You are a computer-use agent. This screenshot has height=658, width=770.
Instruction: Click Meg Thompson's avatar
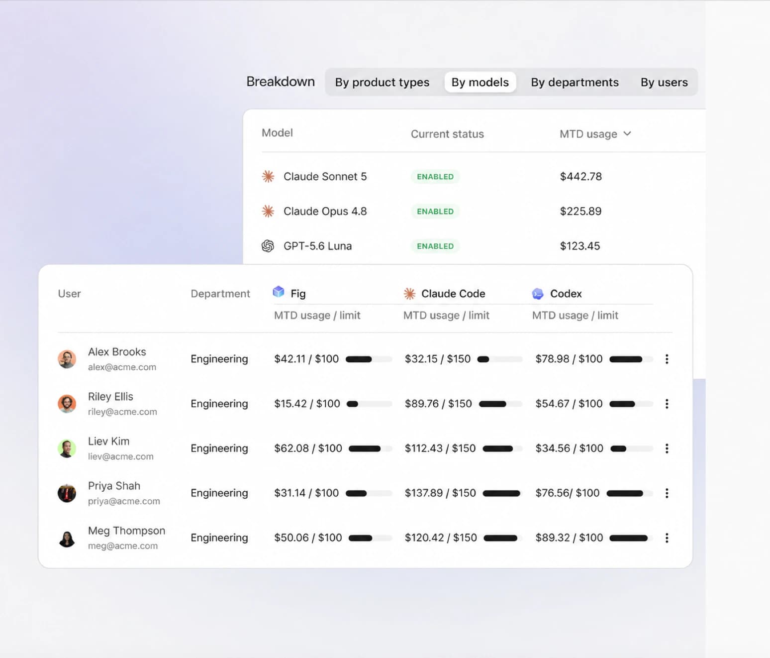pyautogui.click(x=67, y=538)
